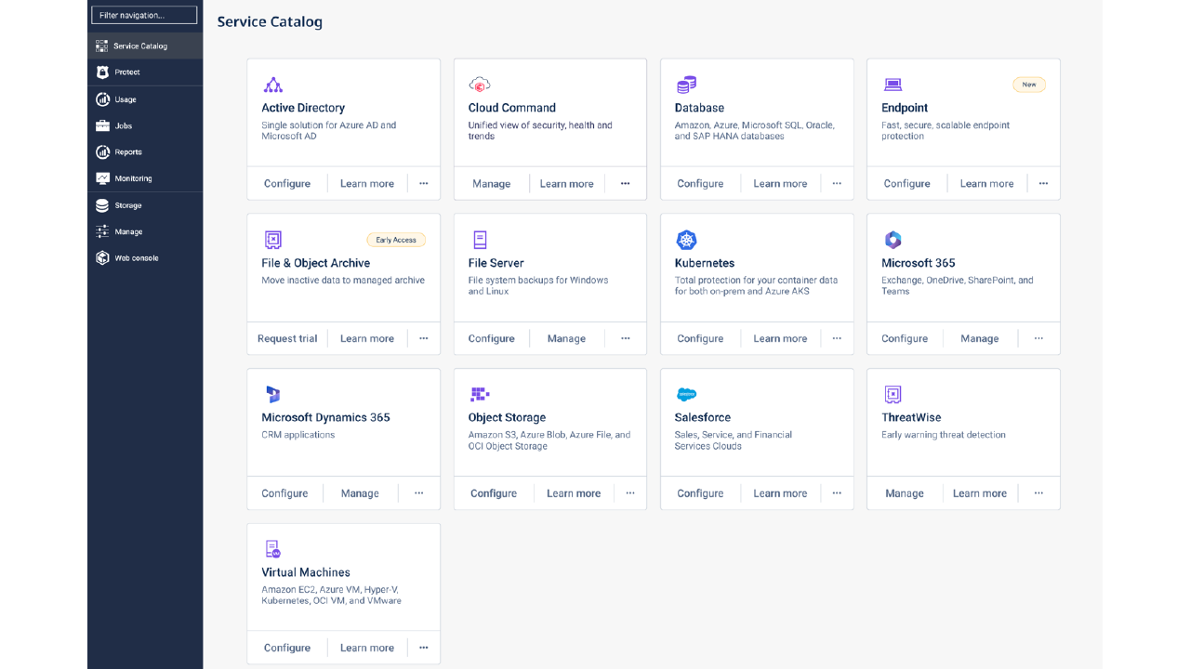Click the Salesforce cloud logo icon

click(x=686, y=395)
